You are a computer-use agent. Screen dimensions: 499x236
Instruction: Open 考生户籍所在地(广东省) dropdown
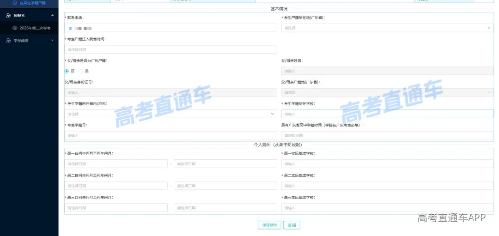(387, 28)
